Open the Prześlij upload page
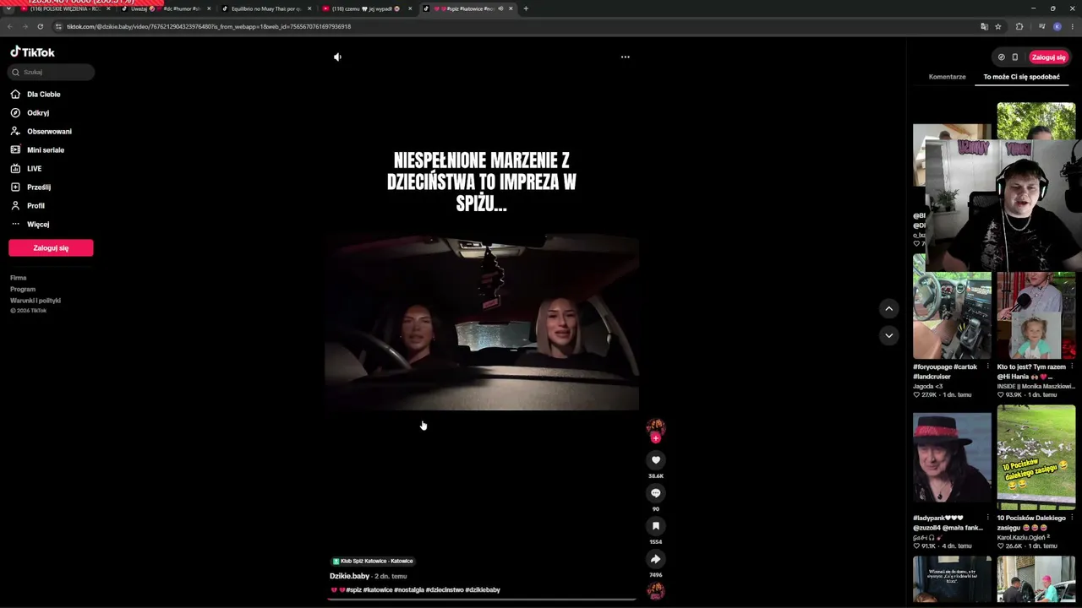Image resolution: width=1082 pixels, height=608 pixels. coord(39,187)
